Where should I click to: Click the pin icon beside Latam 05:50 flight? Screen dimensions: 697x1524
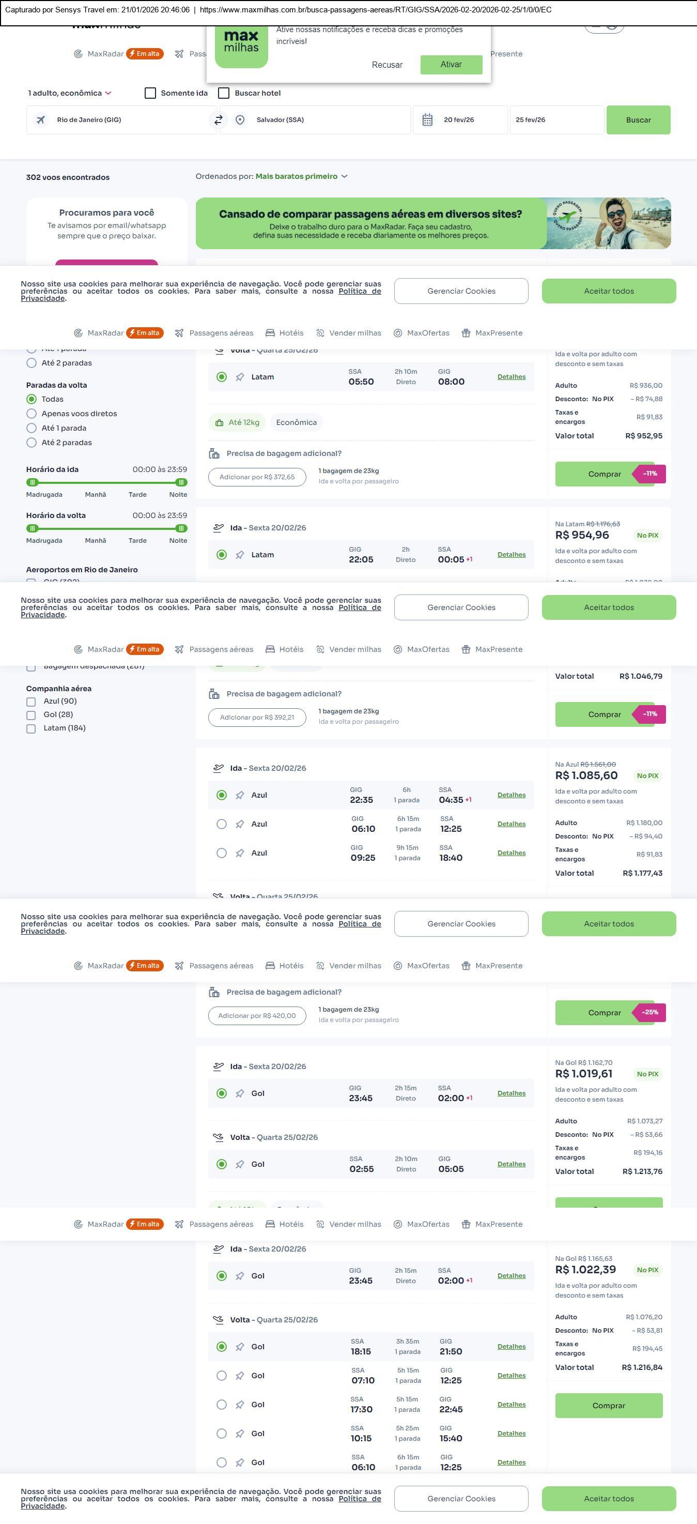tap(240, 377)
